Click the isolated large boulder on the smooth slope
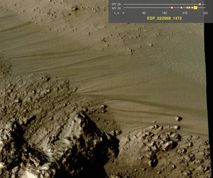Image resolution: width=213 pixels, height=178 pixels. (x=178, y=119)
